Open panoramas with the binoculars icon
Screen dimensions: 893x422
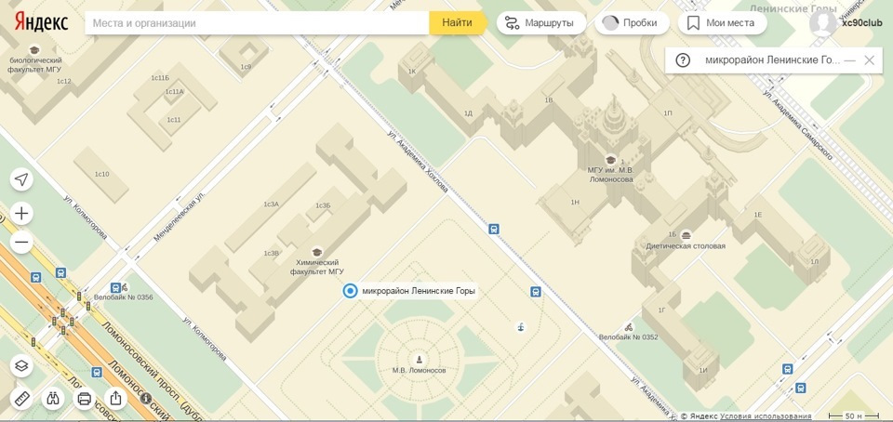(x=53, y=398)
